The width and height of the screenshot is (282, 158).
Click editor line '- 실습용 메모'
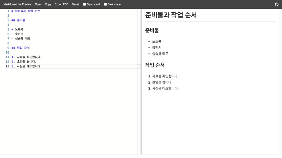point(21,38)
